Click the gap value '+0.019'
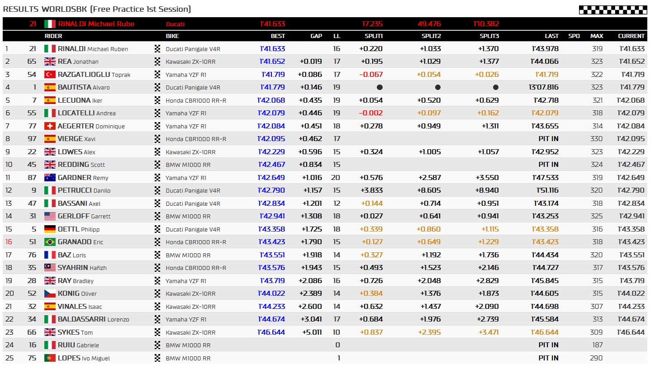The height and width of the screenshot is (369, 655). (311, 61)
